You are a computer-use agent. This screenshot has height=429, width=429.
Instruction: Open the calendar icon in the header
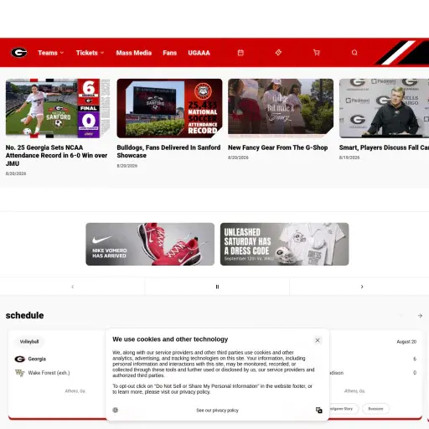(x=240, y=53)
